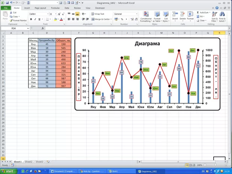This screenshot has height=174, width=232.
Task: Click the Cut scissors icon
Action: [11, 12]
